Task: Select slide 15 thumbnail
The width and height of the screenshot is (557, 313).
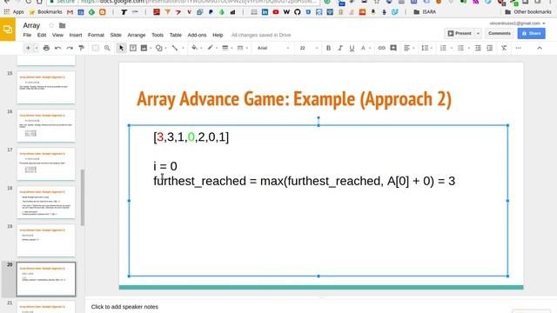Action: point(46,87)
